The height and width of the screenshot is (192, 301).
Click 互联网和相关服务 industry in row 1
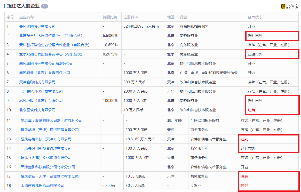[194, 27]
